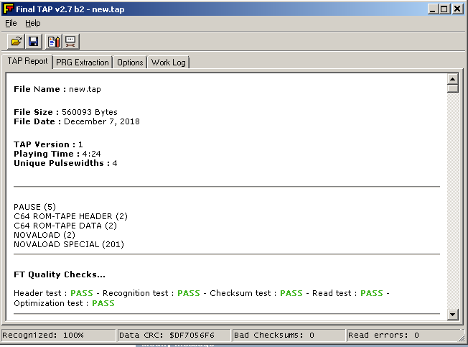
Task: Close the Final TAP window
Action: pyautogui.click(x=457, y=9)
